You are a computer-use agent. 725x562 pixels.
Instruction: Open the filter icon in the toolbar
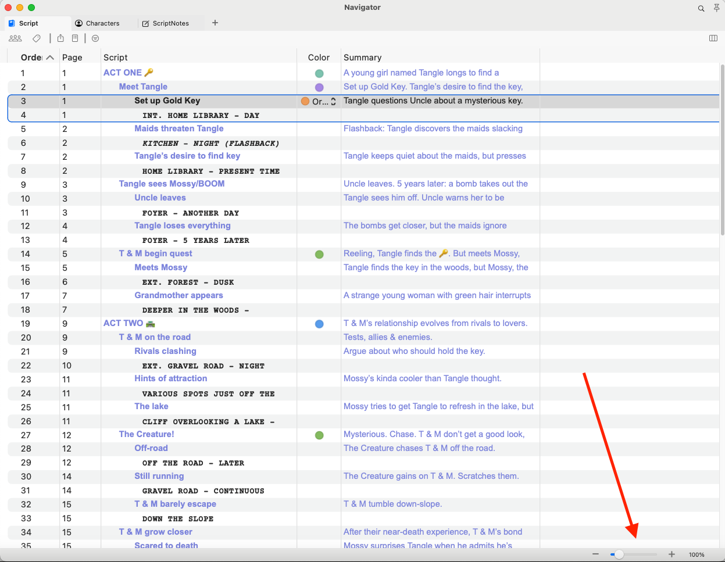pyautogui.click(x=95, y=38)
